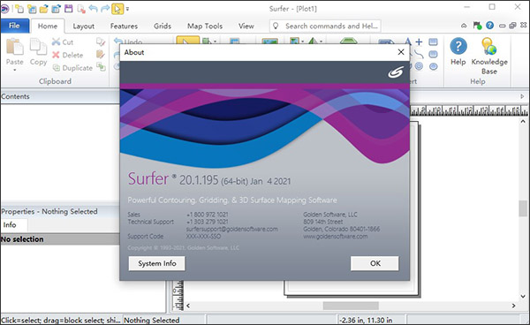Collapse the ribbon using the caret icon

(x=464, y=26)
